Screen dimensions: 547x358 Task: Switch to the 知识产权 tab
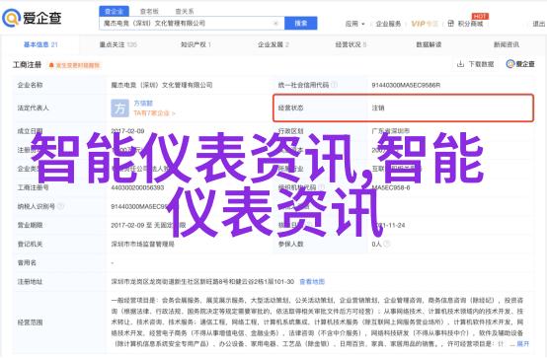[x=195, y=44]
